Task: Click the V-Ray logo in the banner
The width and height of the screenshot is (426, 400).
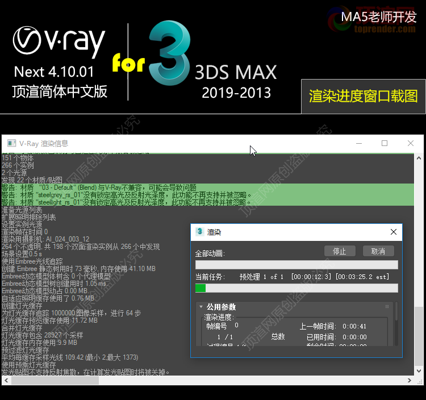Action: (x=59, y=41)
